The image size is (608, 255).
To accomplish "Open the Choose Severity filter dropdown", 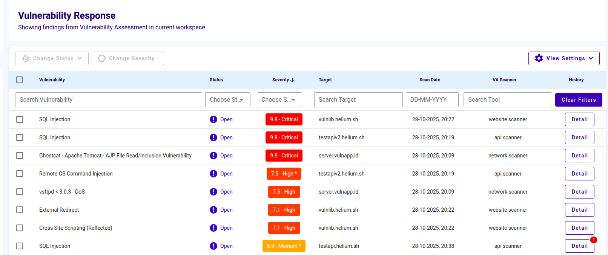I will (x=279, y=100).
